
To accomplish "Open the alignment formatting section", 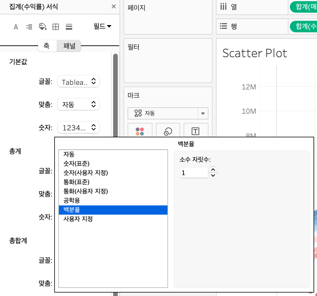I will pos(29,27).
